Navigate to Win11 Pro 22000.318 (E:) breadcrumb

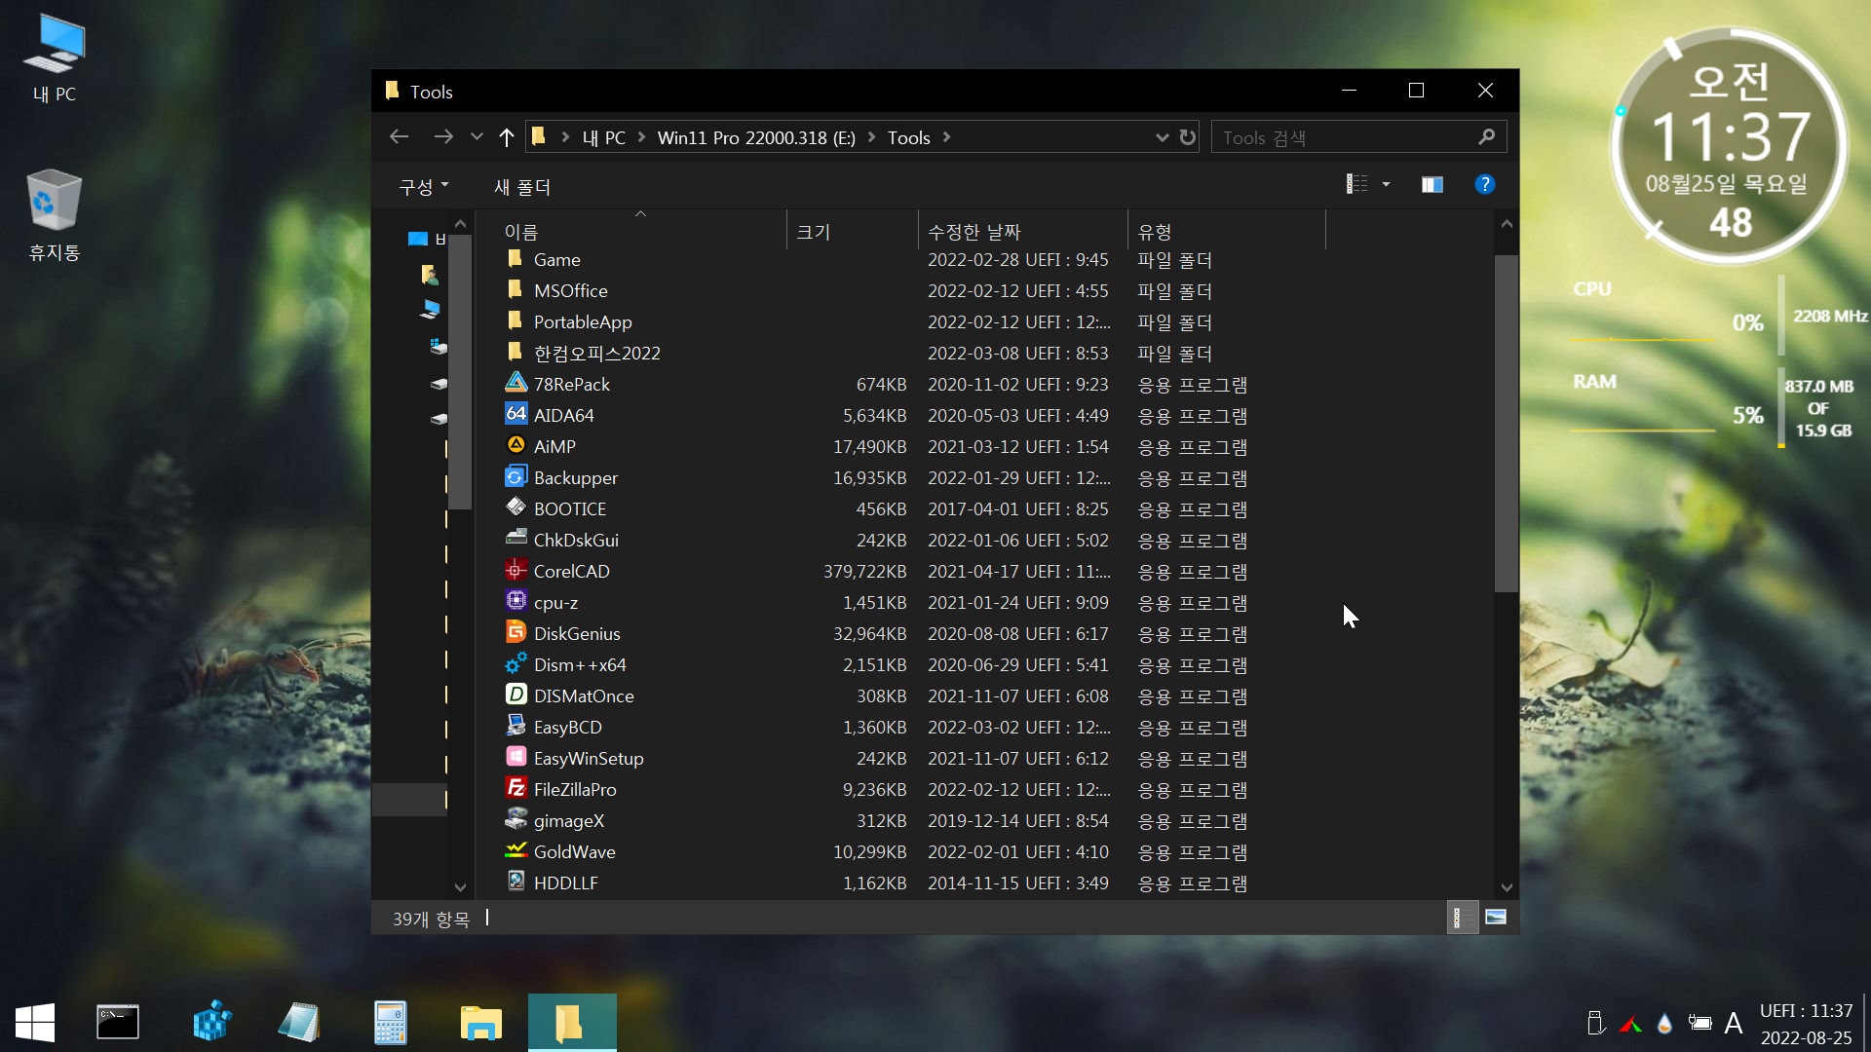point(756,137)
